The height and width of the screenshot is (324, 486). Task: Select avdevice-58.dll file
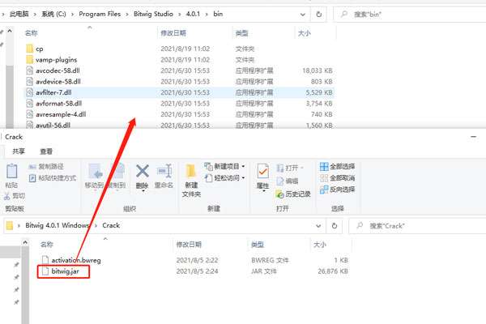coord(58,82)
